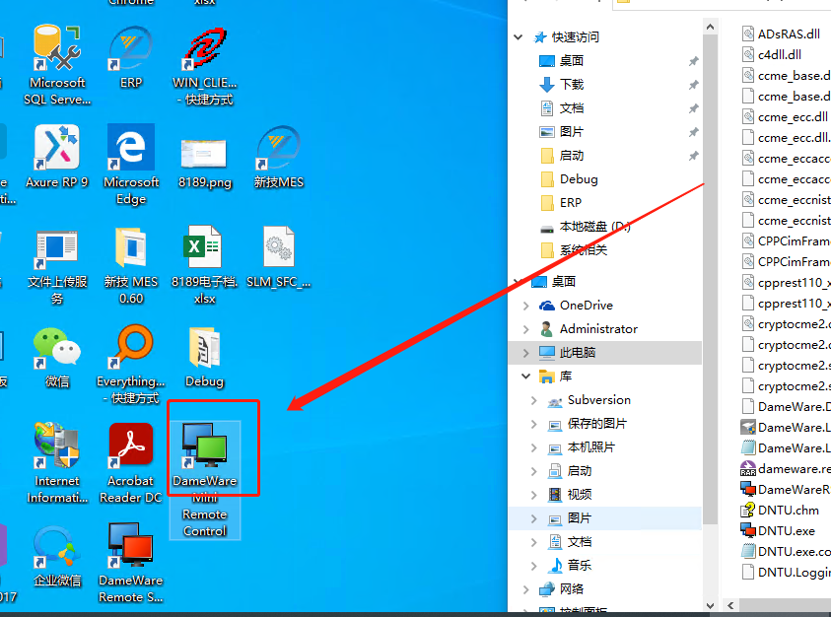
Task: Open Microsoft Edge desktop icon
Action: (x=131, y=165)
